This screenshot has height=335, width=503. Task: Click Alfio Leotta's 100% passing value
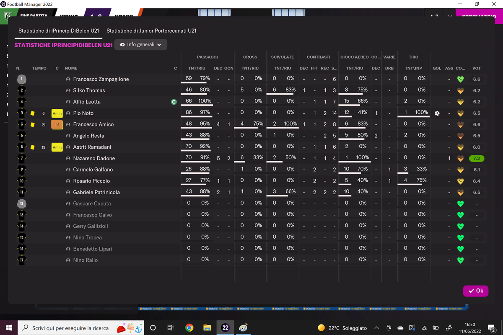click(x=205, y=101)
